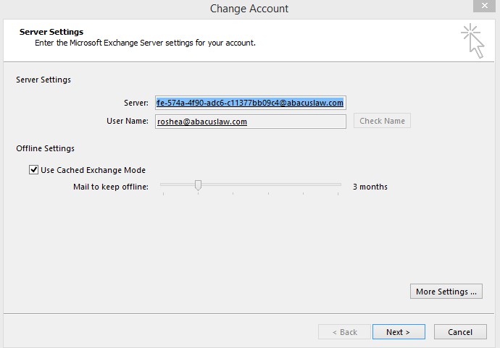The height and width of the screenshot is (348, 500).
Task: Click the '3 months' slider value label
Action: [370, 187]
